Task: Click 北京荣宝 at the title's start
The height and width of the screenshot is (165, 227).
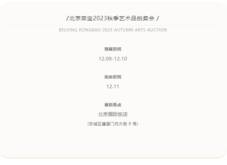Action: click(81, 18)
